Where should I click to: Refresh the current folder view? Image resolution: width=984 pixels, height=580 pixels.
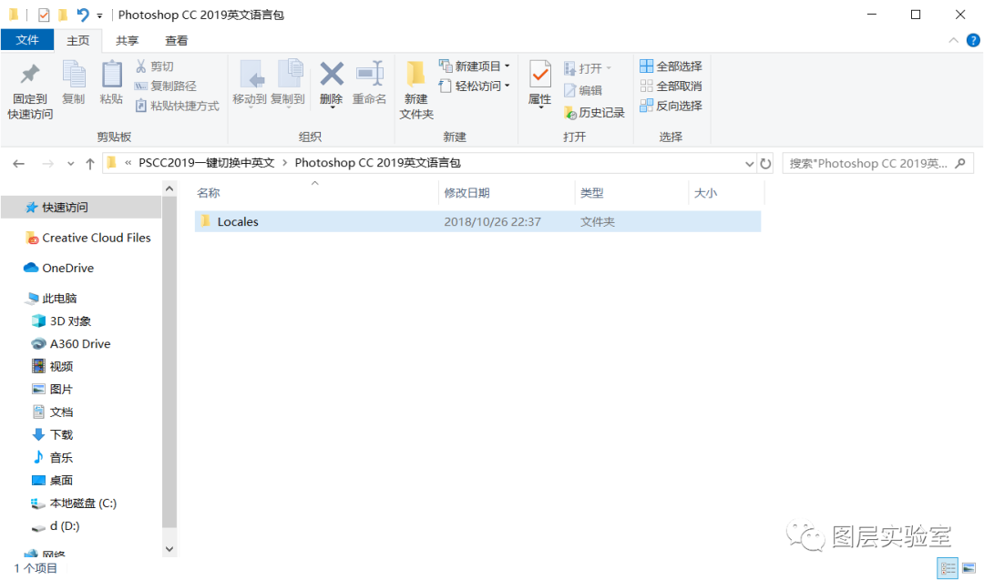[765, 164]
